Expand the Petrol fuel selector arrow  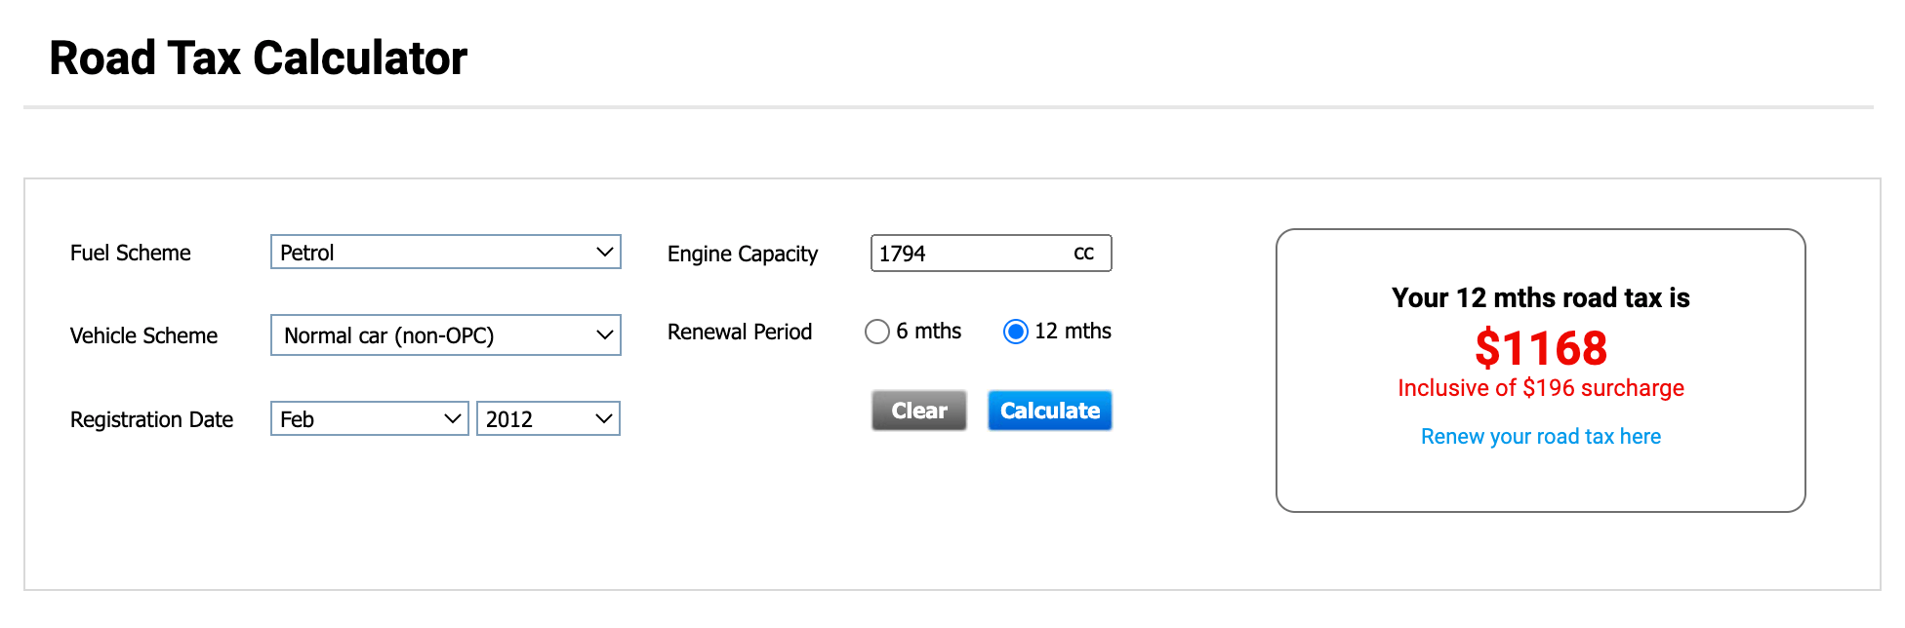605,252
